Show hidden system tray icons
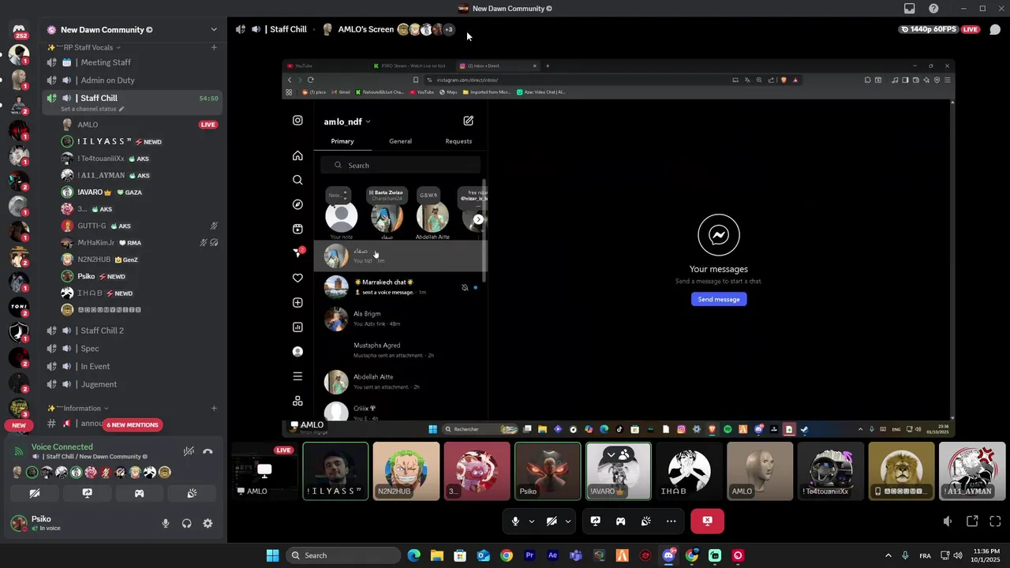 tap(888, 555)
